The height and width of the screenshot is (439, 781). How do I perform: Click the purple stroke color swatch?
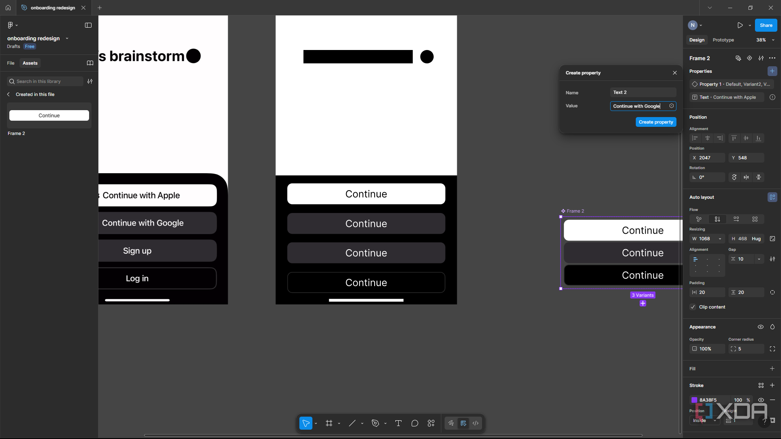point(694,400)
